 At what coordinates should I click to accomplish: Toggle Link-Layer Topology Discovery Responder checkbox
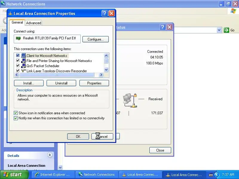18,70
